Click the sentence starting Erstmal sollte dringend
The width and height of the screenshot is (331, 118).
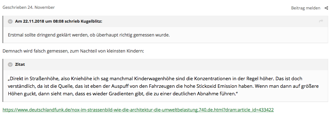pos(89,35)
